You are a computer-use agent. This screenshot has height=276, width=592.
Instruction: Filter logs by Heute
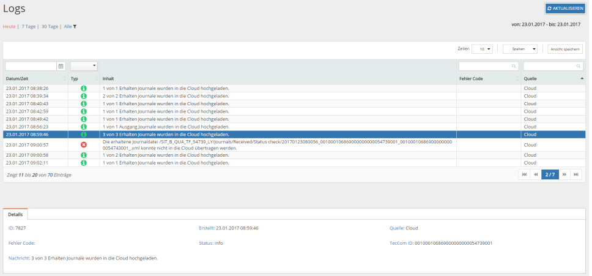9,26
